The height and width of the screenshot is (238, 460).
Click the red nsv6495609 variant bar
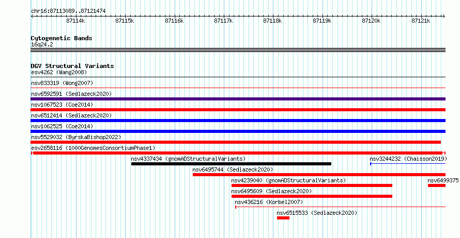(x=312, y=196)
